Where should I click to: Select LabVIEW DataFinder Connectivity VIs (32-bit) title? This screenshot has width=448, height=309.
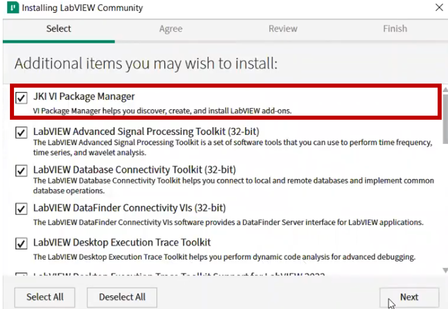coord(129,208)
